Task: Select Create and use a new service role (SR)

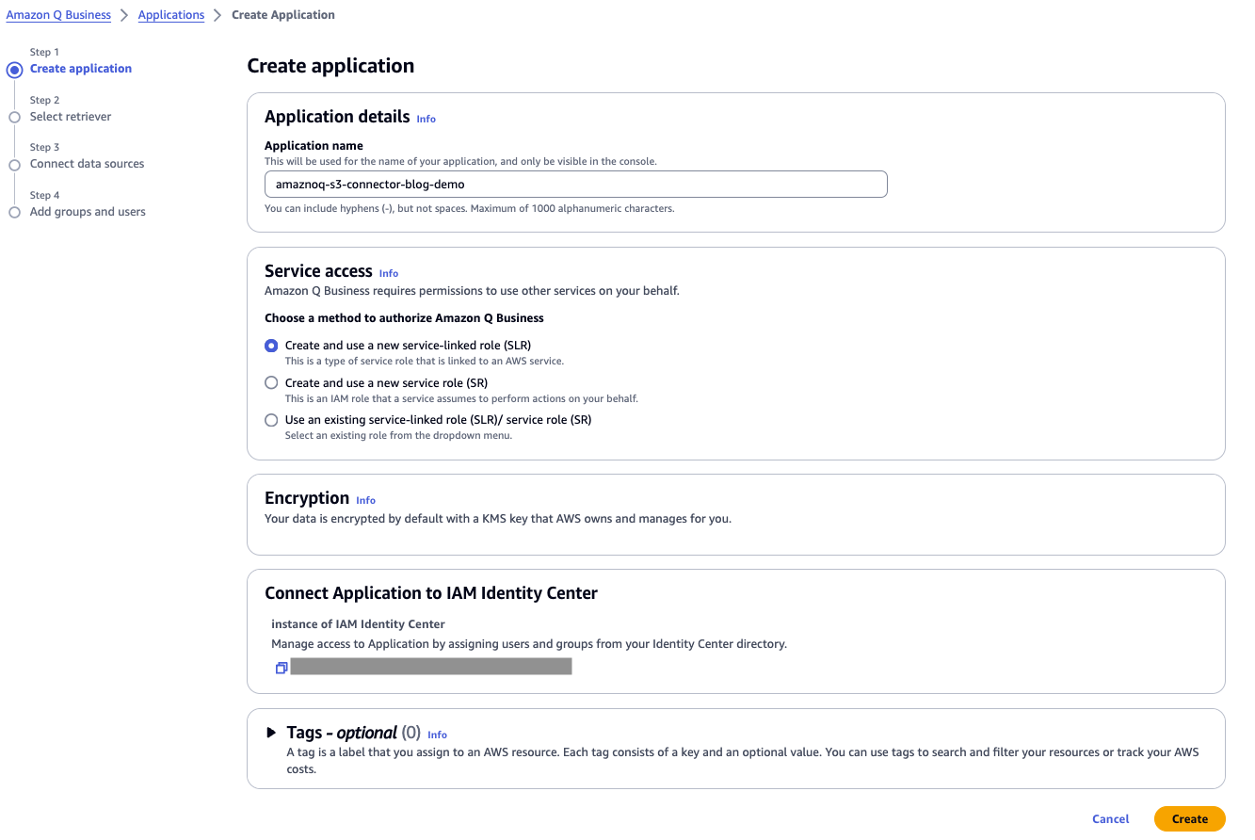Action: coord(271,382)
